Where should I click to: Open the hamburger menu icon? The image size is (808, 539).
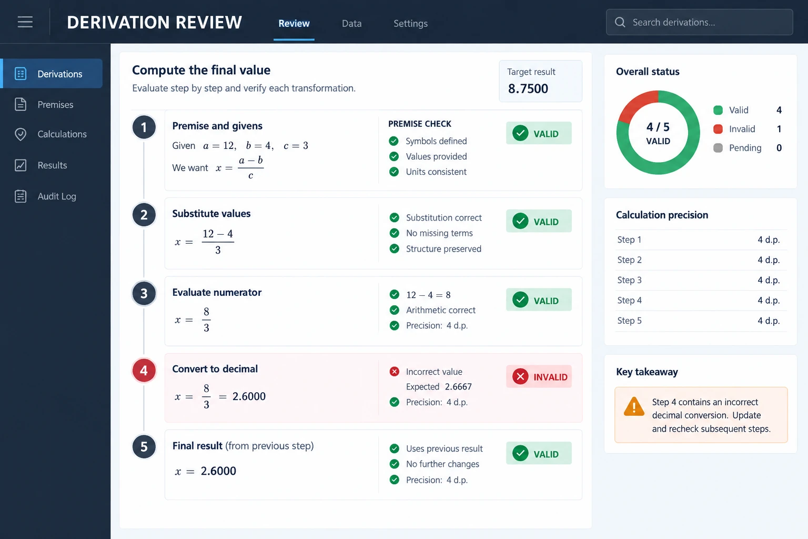(25, 22)
